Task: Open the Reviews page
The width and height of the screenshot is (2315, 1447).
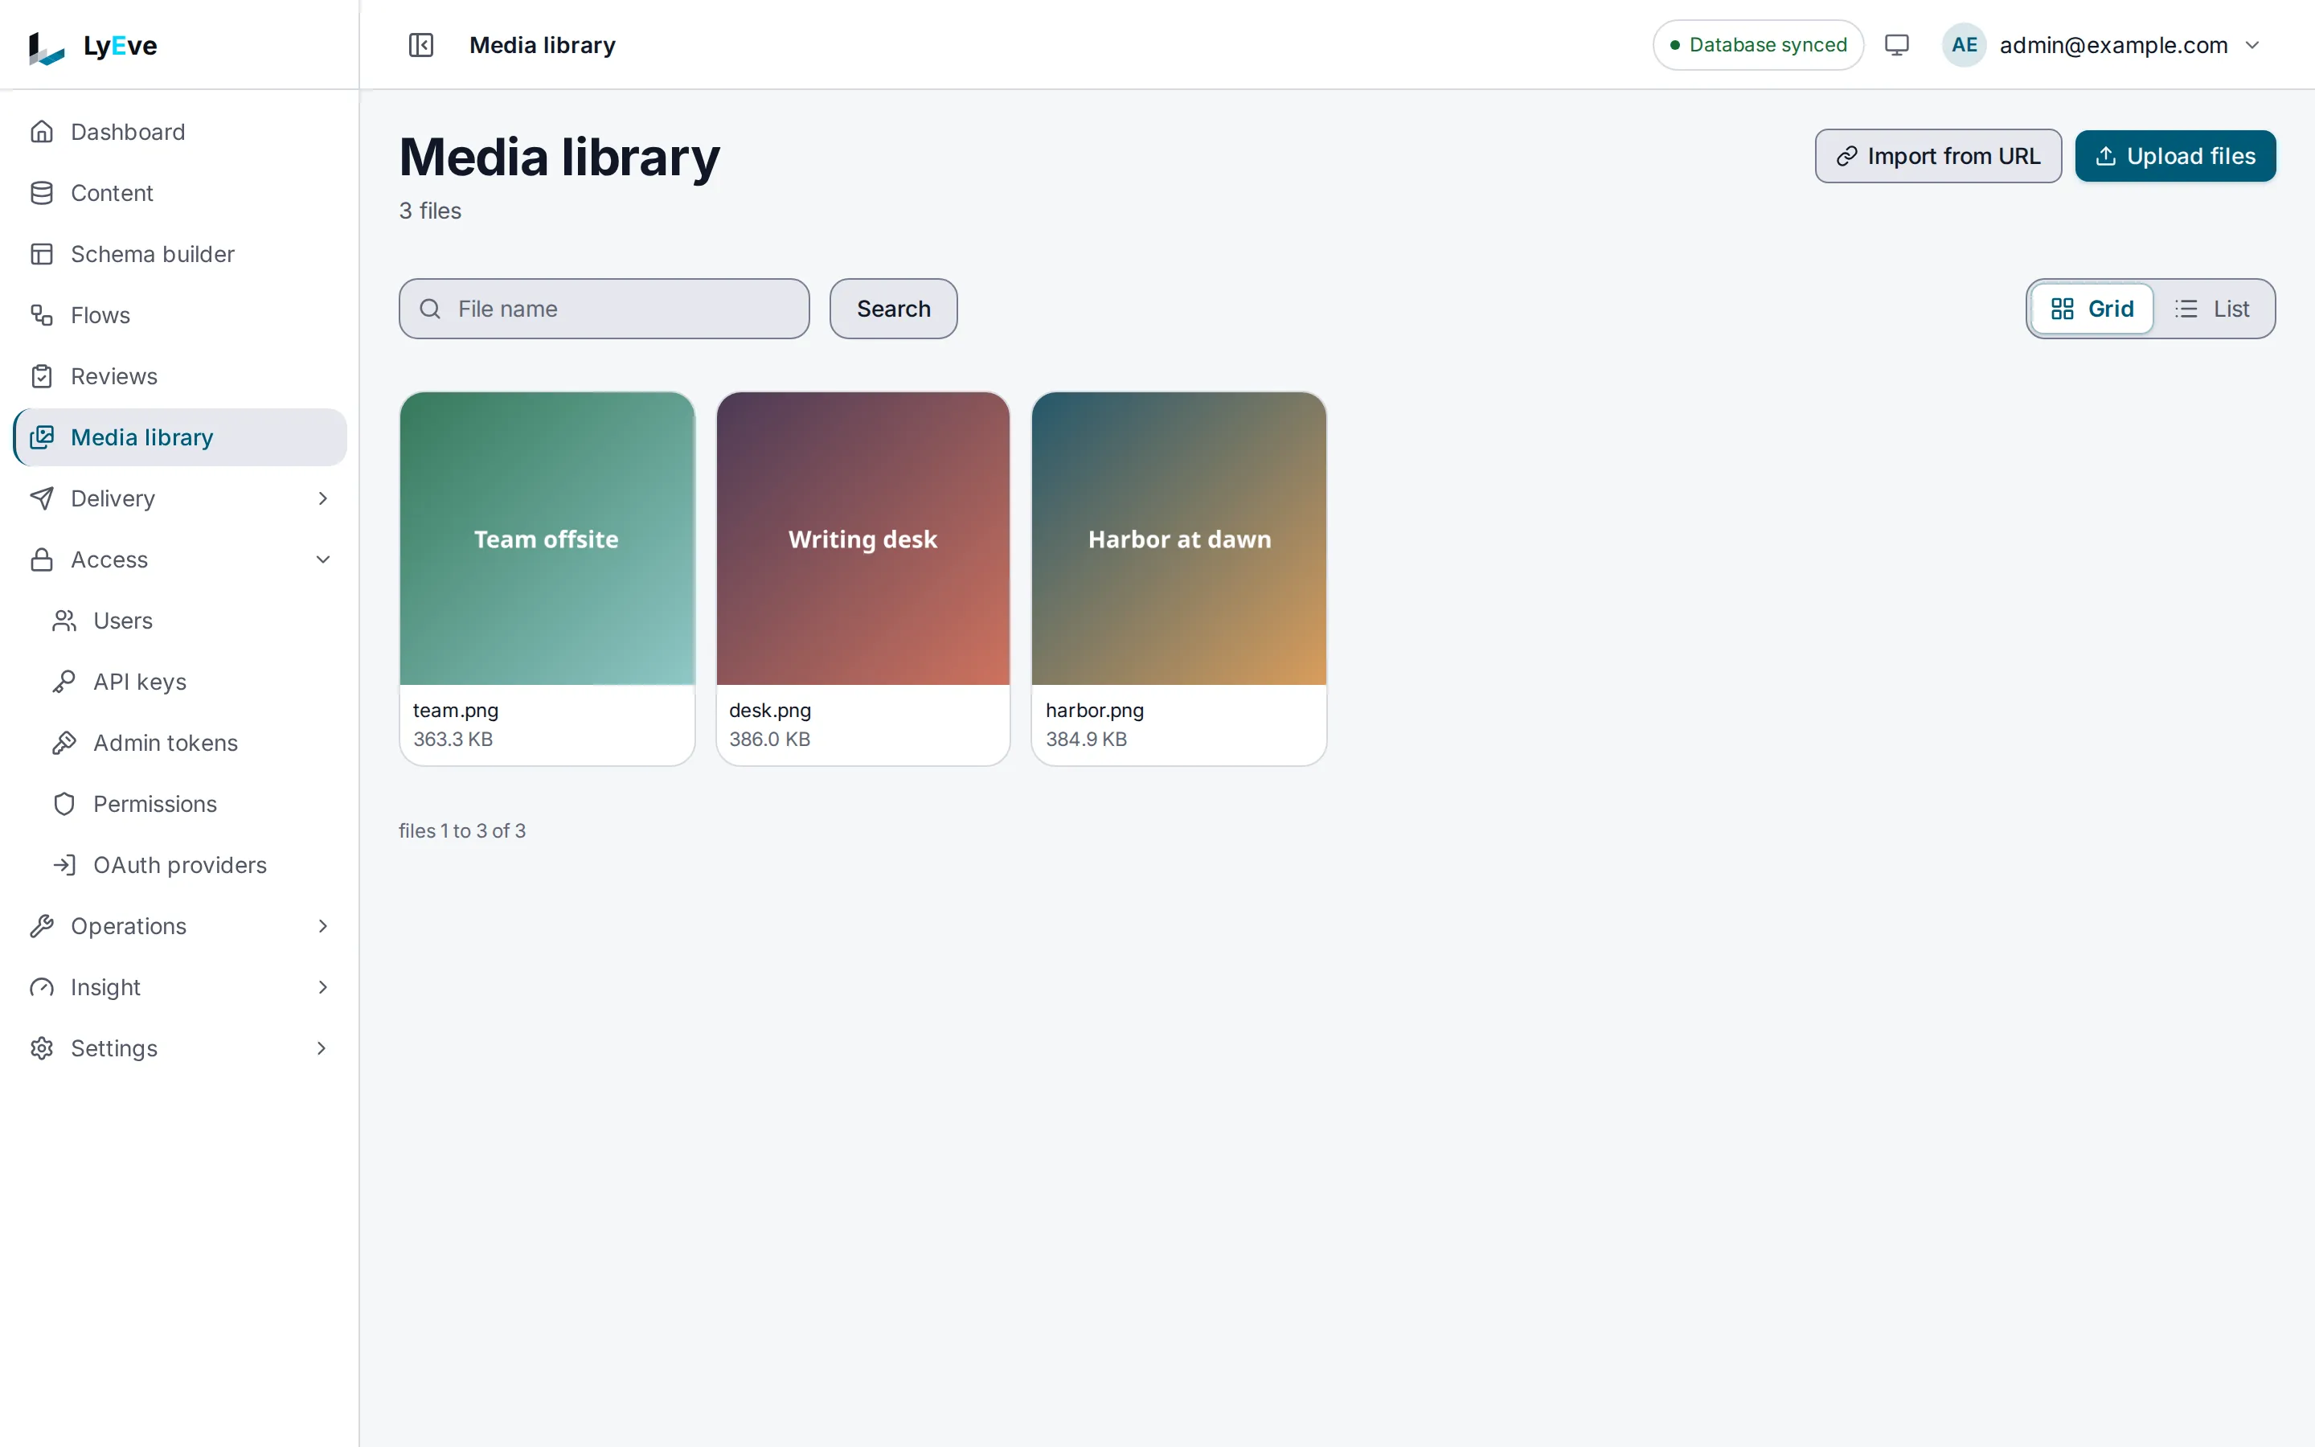Action: click(x=180, y=376)
